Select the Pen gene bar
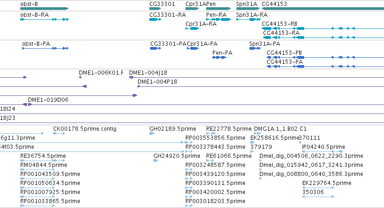Viewport: 384px width, 208px height. click(x=218, y=9)
